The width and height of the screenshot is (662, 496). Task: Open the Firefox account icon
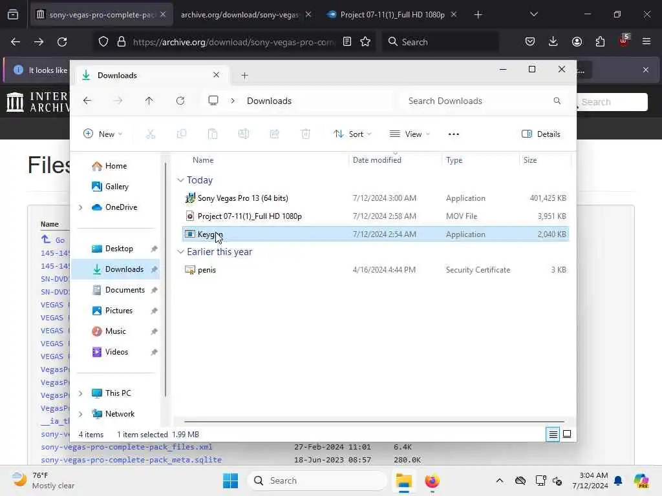[x=577, y=42]
